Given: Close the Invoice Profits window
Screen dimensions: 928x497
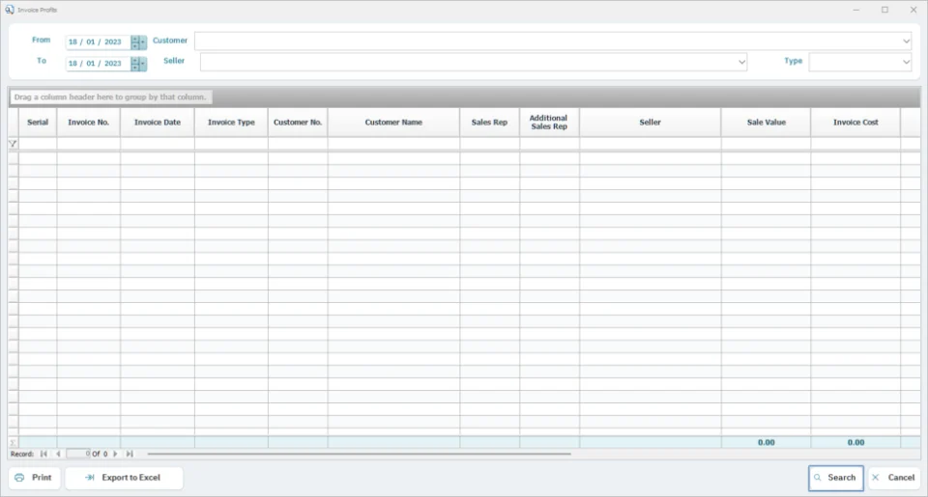Looking at the screenshot, I should (x=913, y=10).
